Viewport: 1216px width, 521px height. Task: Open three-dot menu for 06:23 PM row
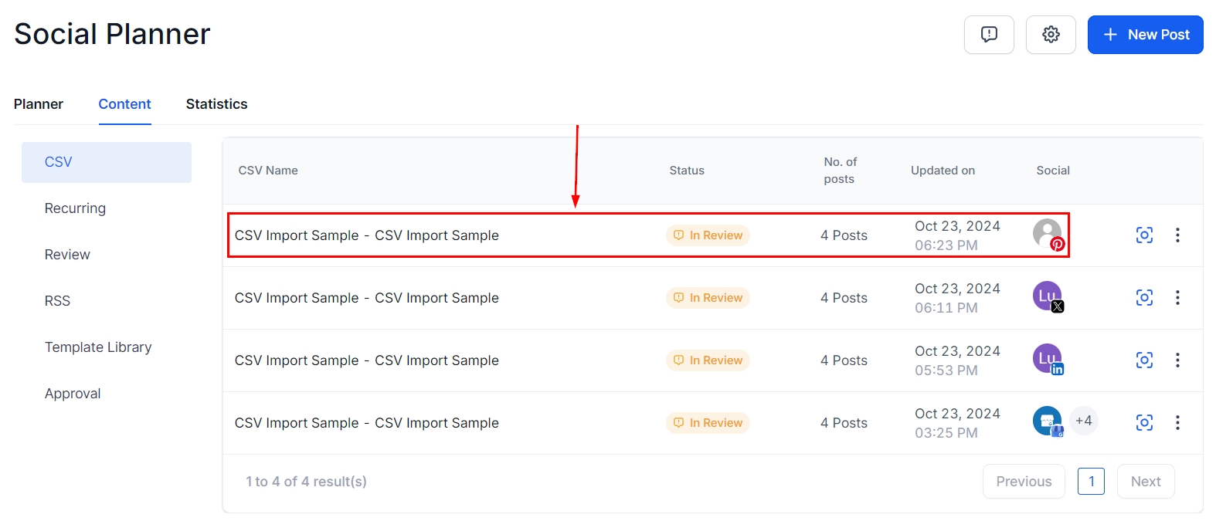coord(1177,235)
